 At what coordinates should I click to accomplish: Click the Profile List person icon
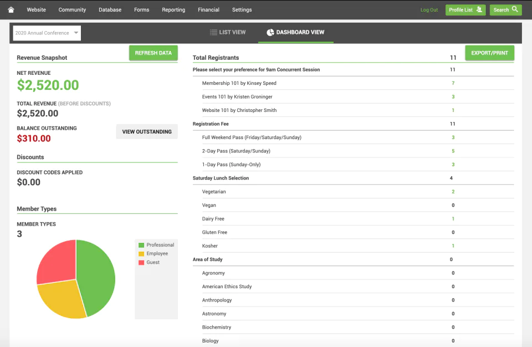(479, 9)
